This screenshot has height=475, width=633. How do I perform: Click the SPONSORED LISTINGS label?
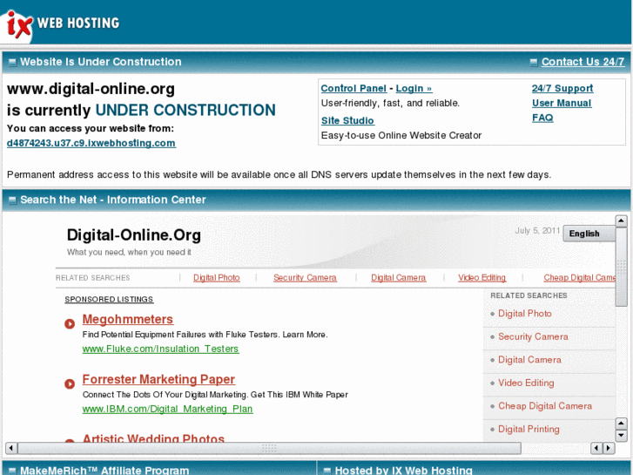pos(109,299)
